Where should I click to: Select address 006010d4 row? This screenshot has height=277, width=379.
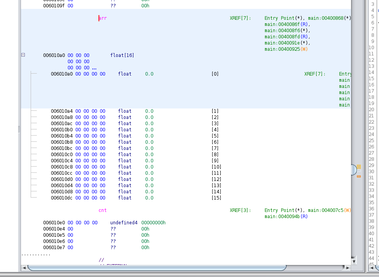tap(62, 185)
